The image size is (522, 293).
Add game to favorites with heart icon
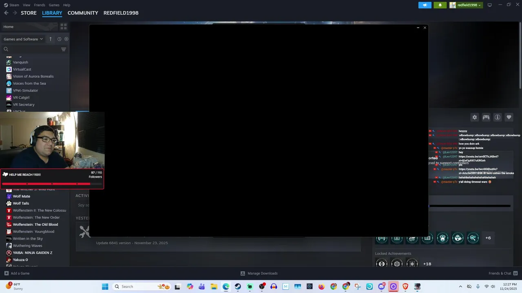click(509, 117)
